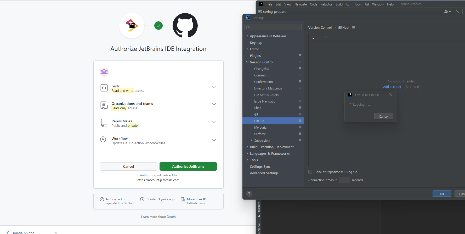Click the Organizations and teams building icon

pyautogui.click(x=104, y=105)
